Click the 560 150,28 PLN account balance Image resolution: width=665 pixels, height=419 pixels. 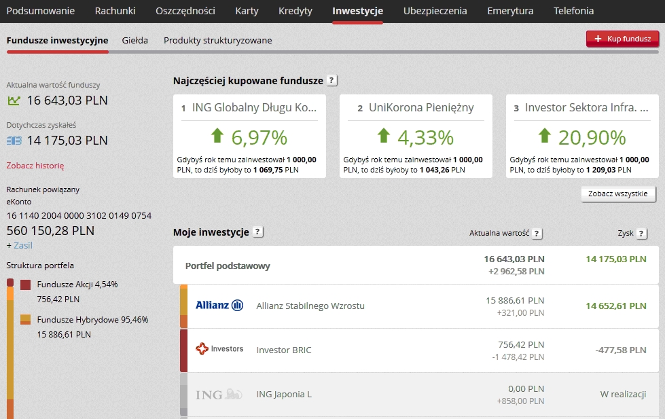coord(50,231)
